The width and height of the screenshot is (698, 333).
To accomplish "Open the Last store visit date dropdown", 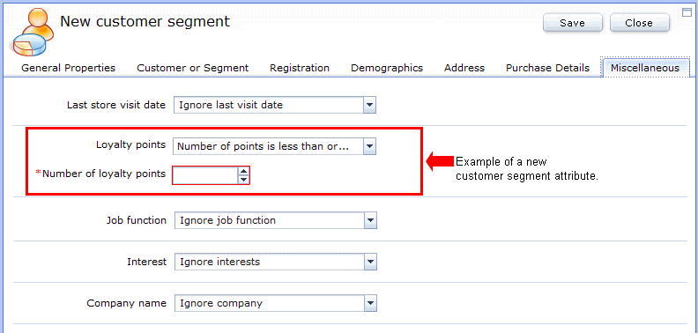I will pyautogui.click(x=369, y=106).
